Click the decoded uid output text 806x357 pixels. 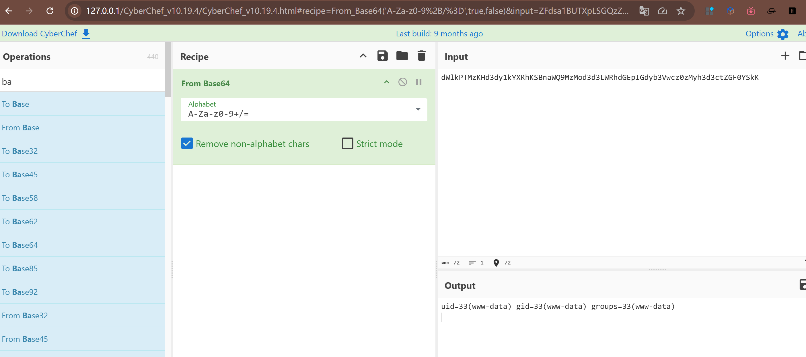(558, 306)
